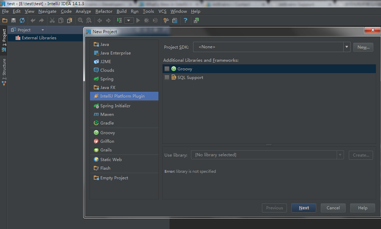Click the Previous button
Screen dimensions: 381x229
pyautogui.click(x=274, y=208)
